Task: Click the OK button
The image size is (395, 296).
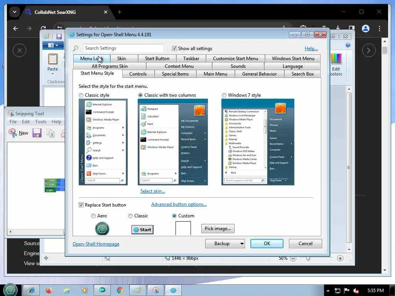Action: 267,244
